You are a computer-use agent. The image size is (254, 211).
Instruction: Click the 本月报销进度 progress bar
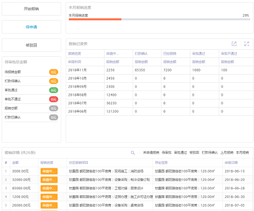point(159,19)
